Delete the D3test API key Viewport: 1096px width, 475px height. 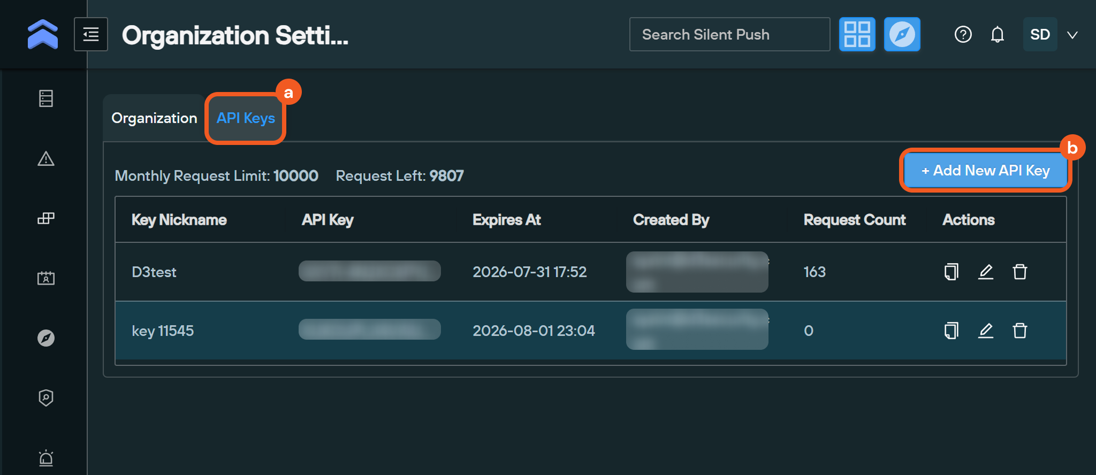click(x=1019, y=272)
